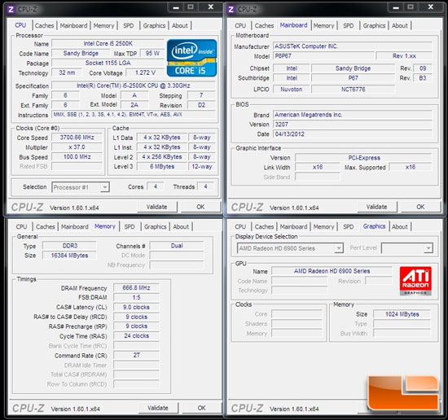Viewport: 448px width, 420px height.
Task: Click the Intel Core i5 logo
Action: pyautogui.click(x=191, y=58)
